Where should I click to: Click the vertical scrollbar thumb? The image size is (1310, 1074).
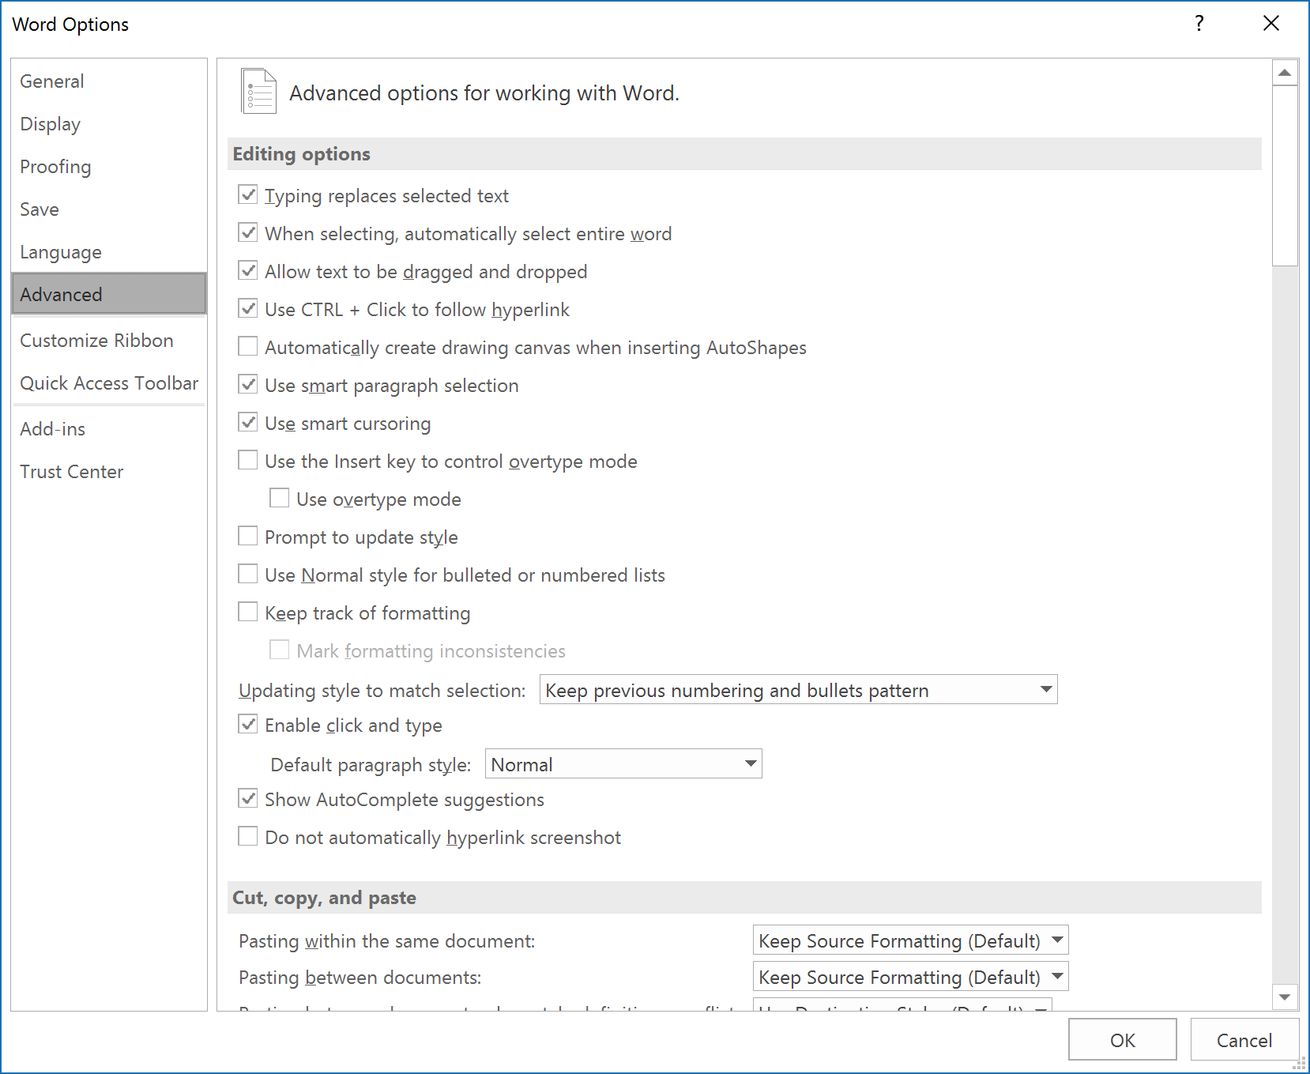pyautogui.click(x=1285, y=176)
